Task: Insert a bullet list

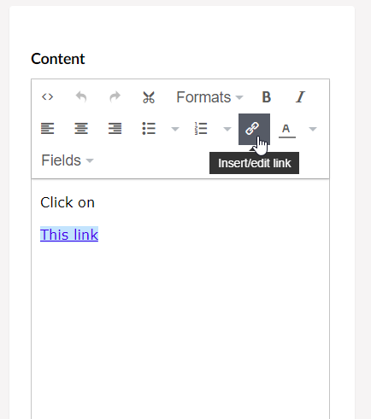Action: pyautogui.click(x=149, y=129)
